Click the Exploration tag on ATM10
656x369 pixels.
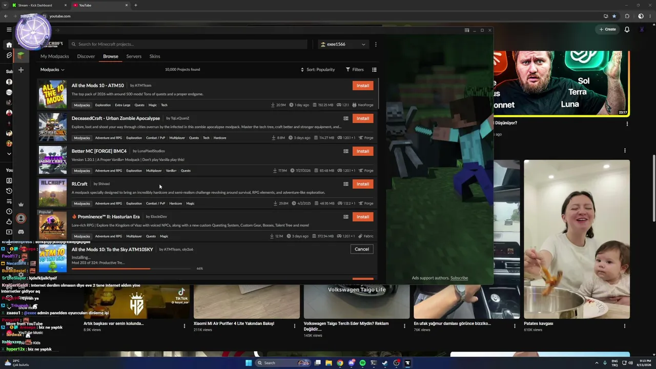[x=103, y=105]
